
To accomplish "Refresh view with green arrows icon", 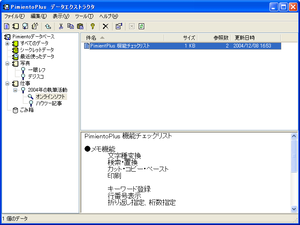I will tap(141, 26).
